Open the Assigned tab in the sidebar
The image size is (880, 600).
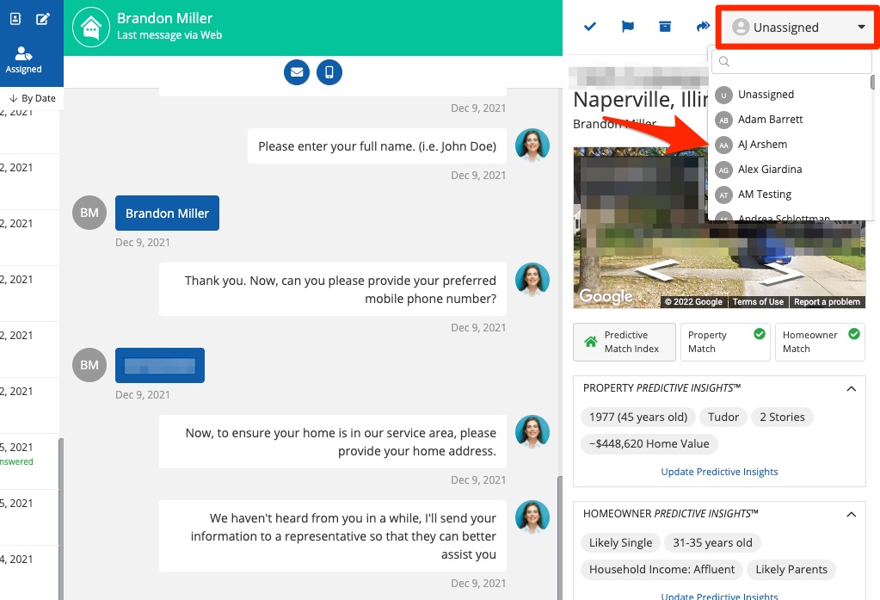(24, 60)
